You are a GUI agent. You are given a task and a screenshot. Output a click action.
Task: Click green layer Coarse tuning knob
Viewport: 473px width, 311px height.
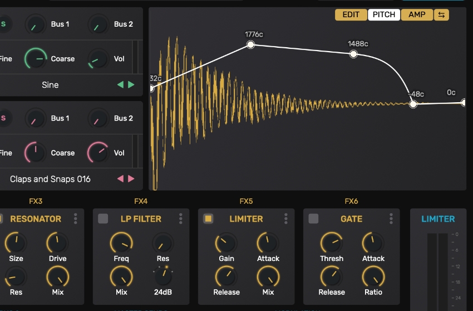(36, 59)
